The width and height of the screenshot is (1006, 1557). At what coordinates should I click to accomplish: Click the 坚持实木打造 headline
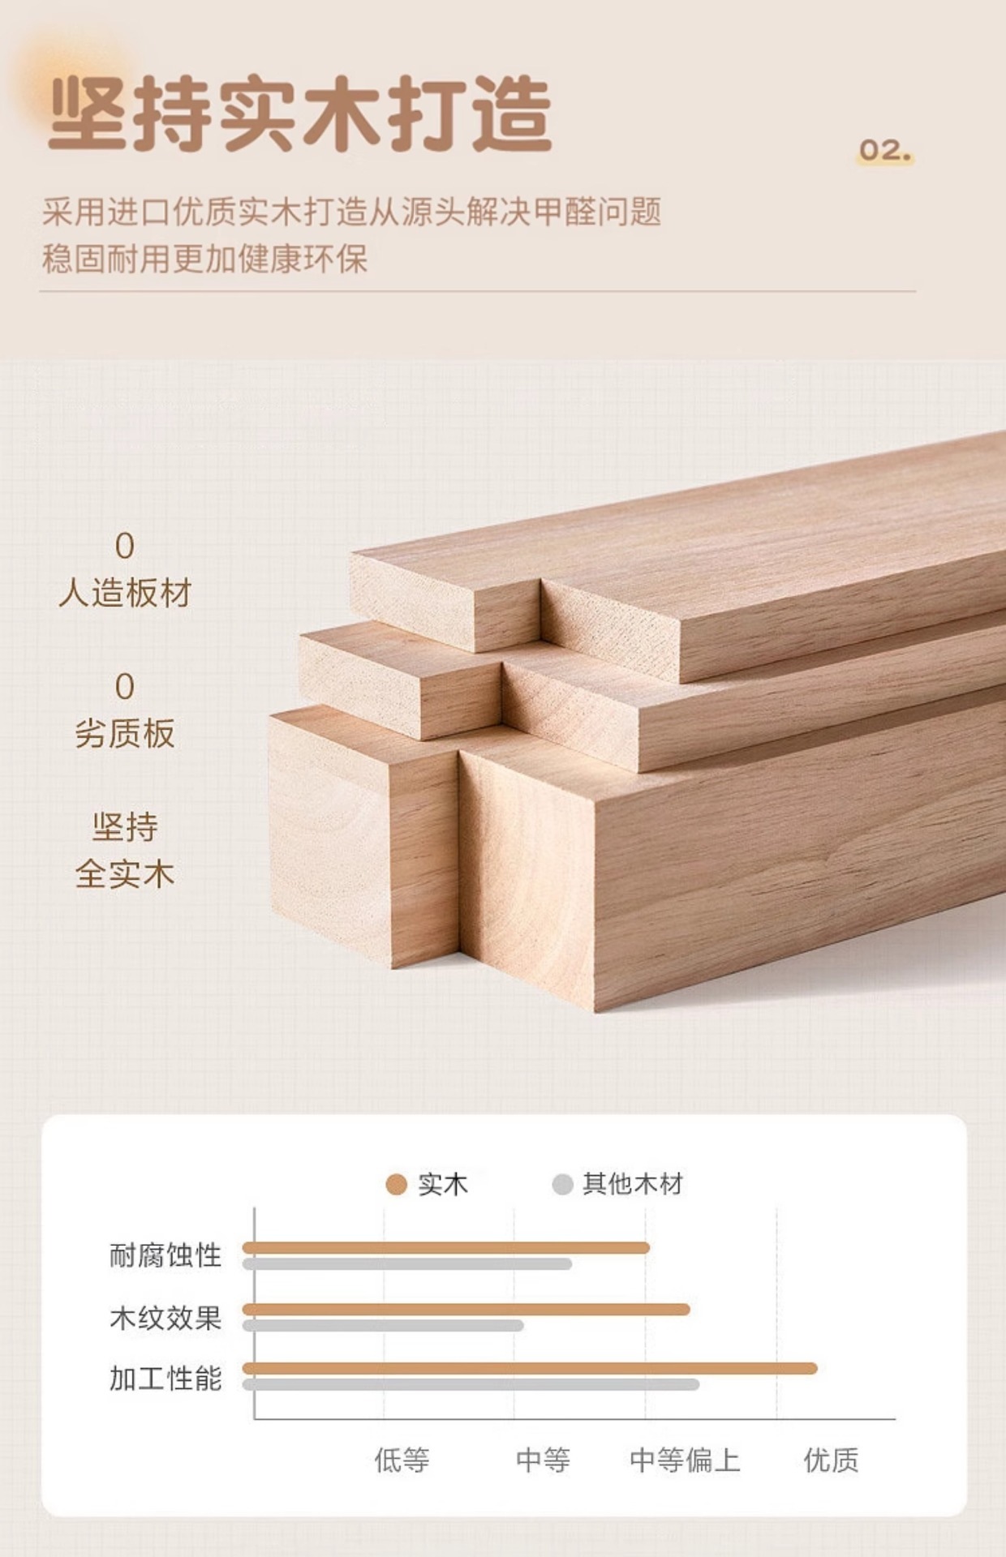pos(300,114)
